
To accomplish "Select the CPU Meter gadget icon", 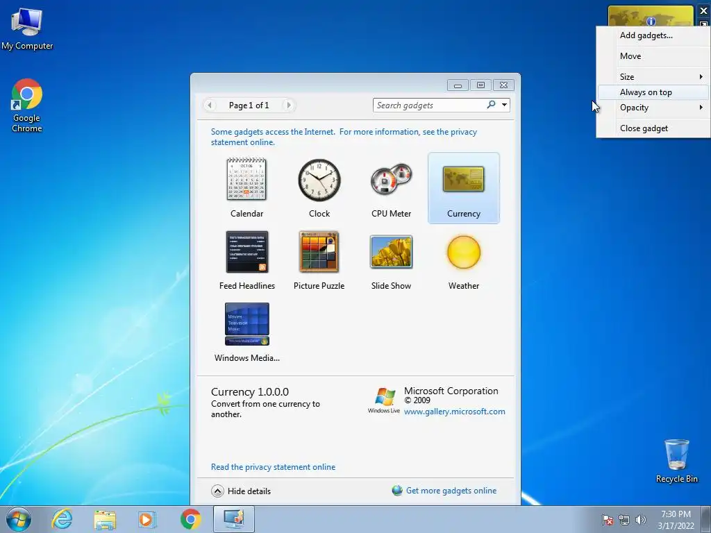I will (x=392, y=180).
